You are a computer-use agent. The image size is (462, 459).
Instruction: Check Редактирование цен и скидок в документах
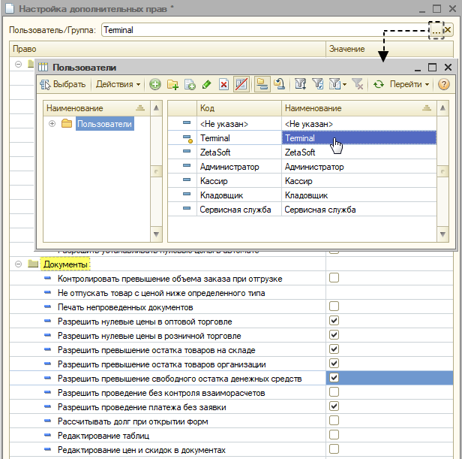click(x=334, y=449)
